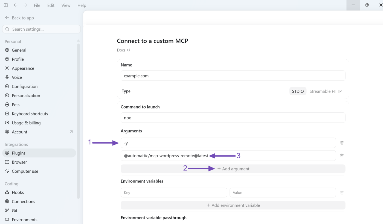Open the Pets settings icon
The width and height of the screenshot is (383, 224).
click(x=7, y=104)
